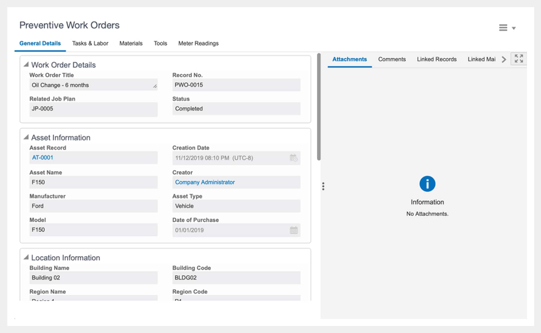Click the Status field showing Completed
The image size is (541, 333).
[236, 109]
